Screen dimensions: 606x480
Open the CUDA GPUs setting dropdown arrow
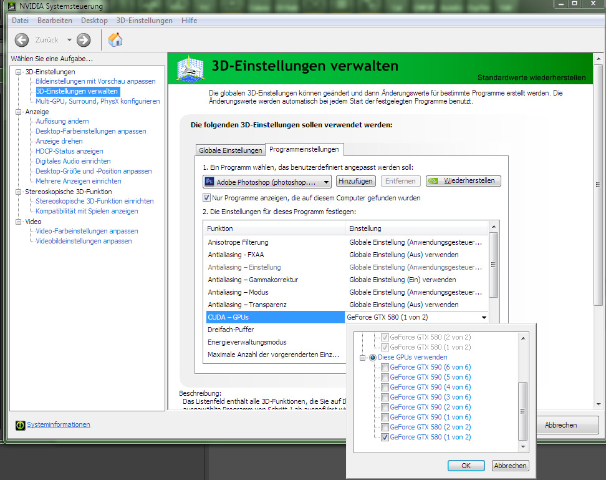[484, 318]
